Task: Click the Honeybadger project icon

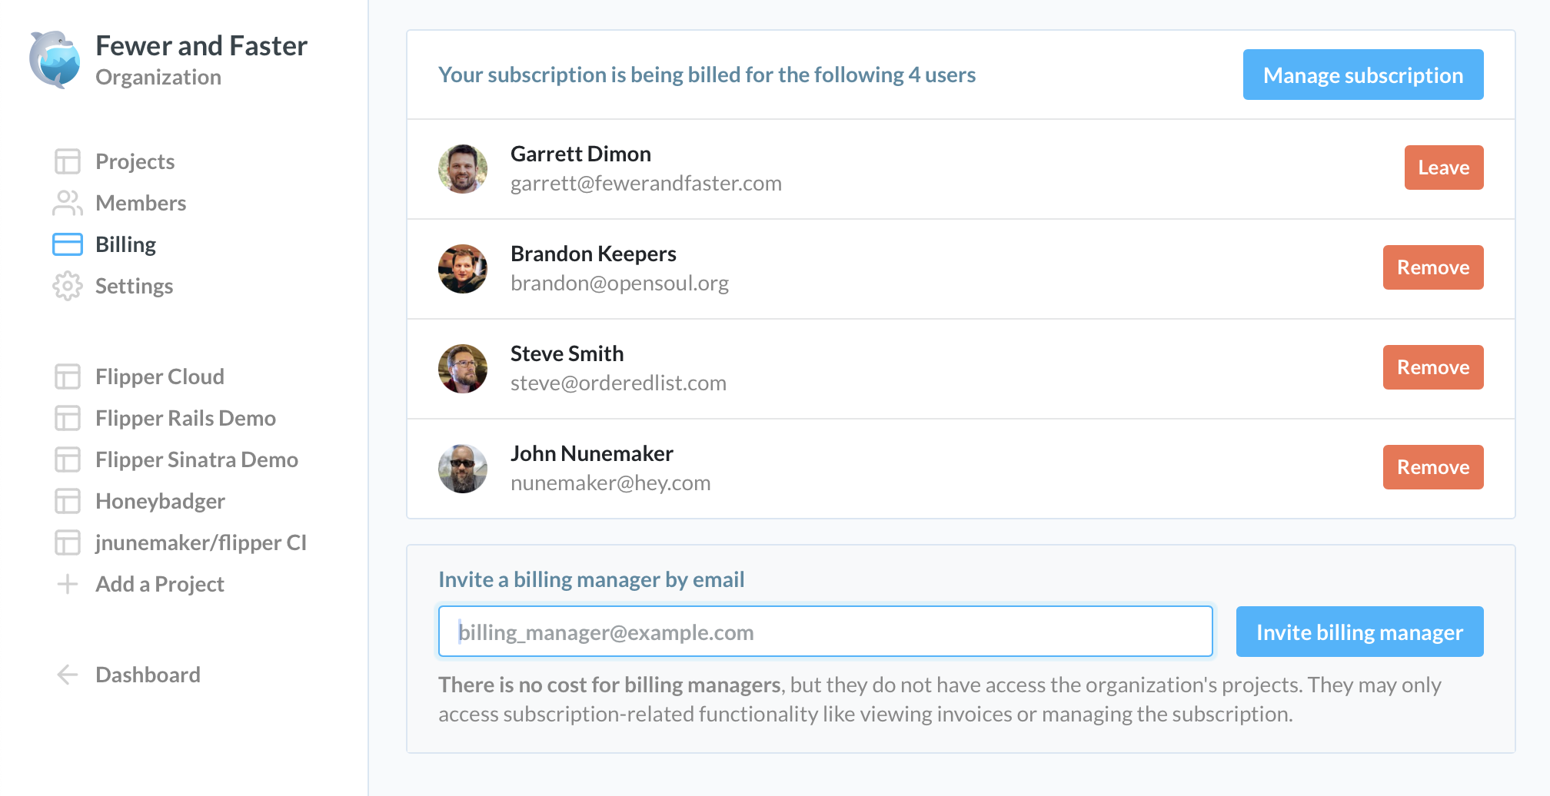Action: pyautogui.click(x=68, y=501)
